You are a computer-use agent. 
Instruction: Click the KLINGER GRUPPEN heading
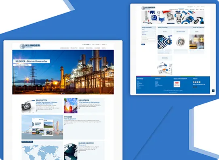point(86,143)
